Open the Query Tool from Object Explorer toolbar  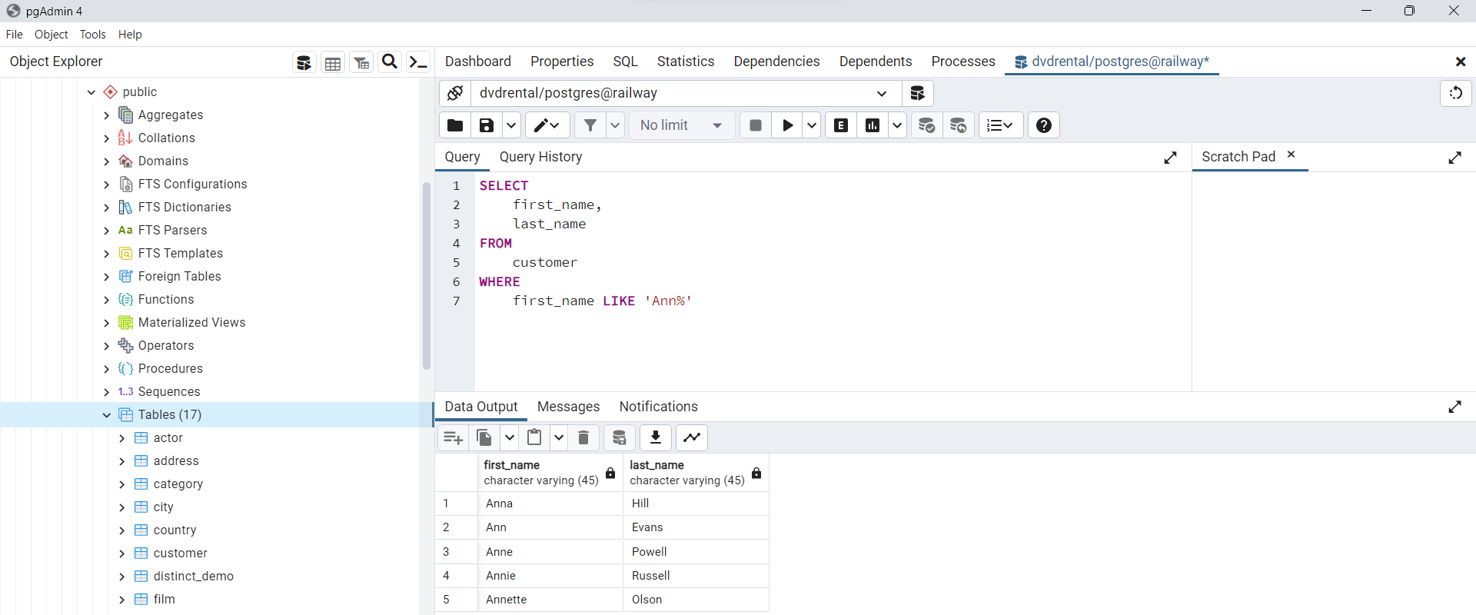click(x=304, y=62)
